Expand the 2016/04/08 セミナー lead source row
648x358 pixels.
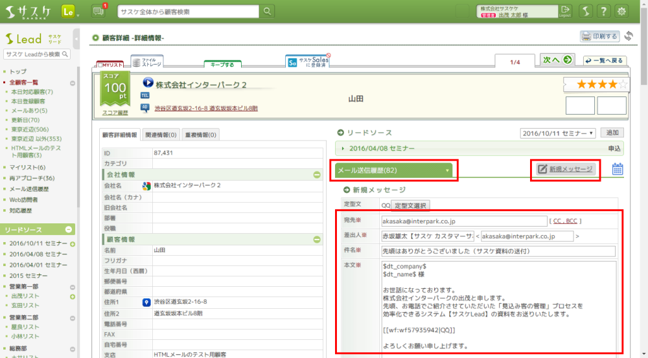(x=344, y=148)
